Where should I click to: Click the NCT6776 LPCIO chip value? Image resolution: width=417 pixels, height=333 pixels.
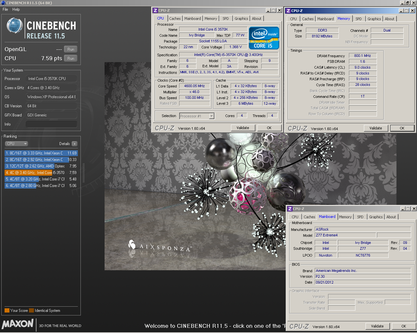[363, 256]
